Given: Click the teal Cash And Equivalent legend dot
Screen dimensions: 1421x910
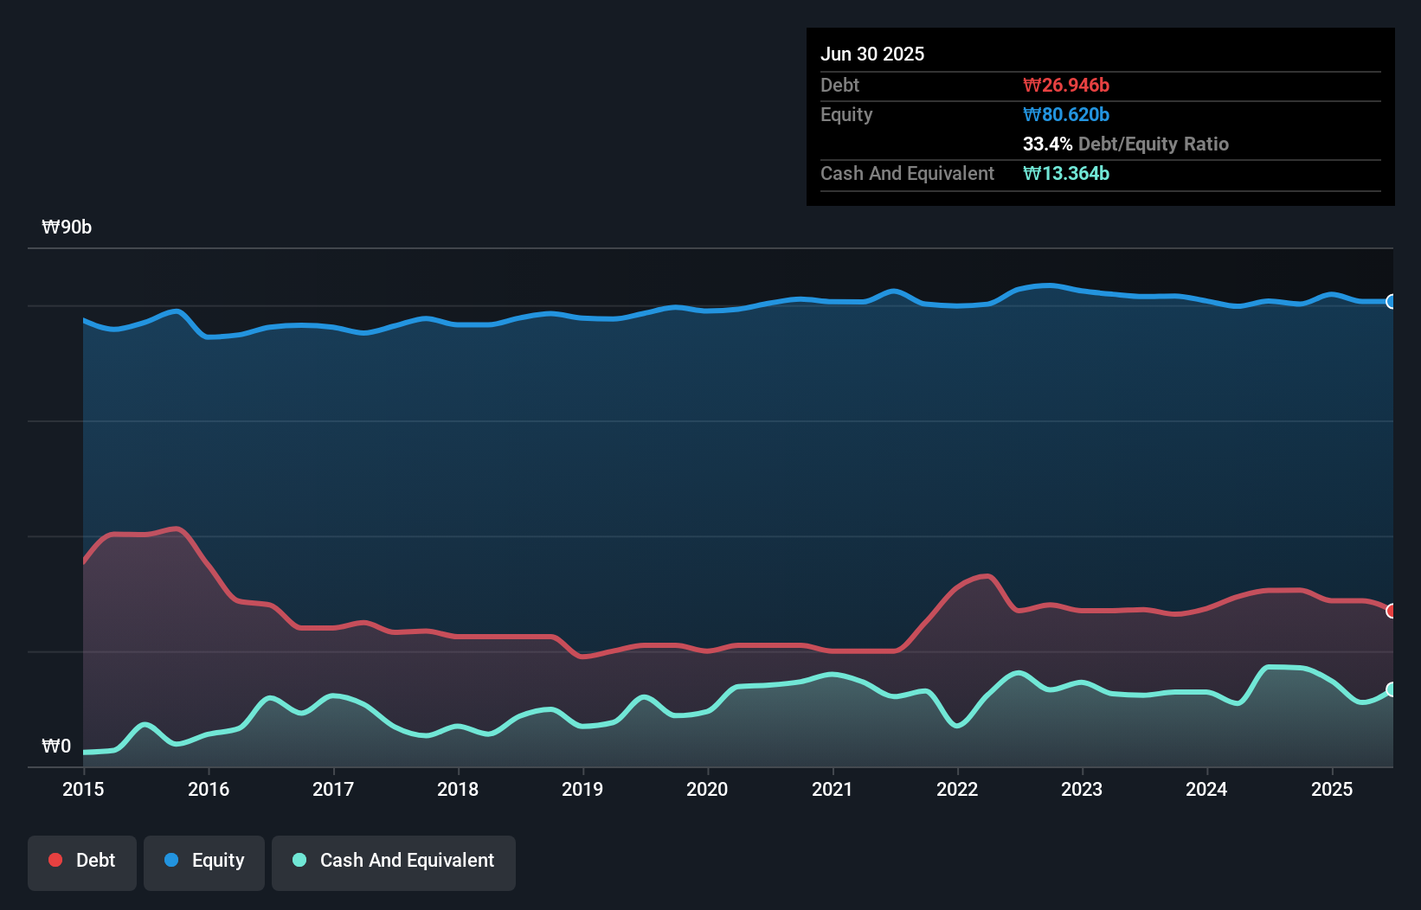Looking at the screenshot, I should pyautogui.click(x=299, y=860).
